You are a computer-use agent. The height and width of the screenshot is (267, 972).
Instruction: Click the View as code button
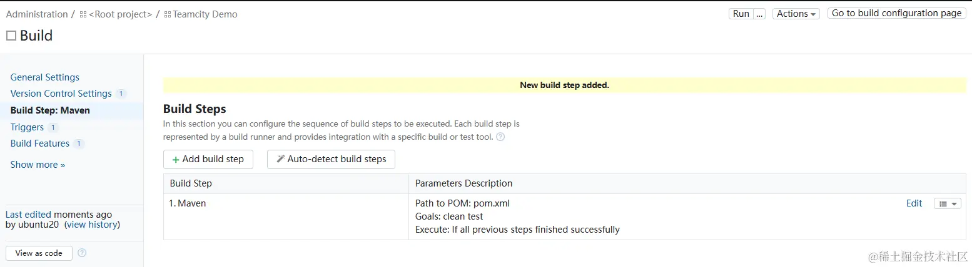[x=39, y=253]
